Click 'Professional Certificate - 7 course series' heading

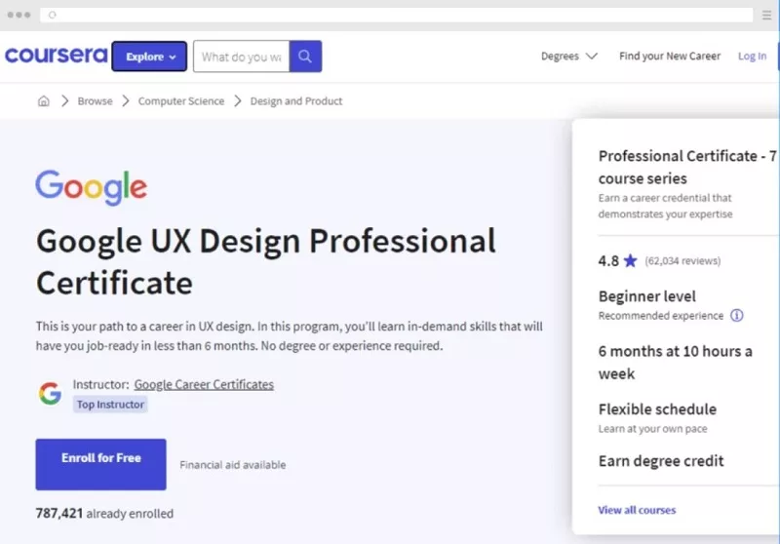point(687,167)
